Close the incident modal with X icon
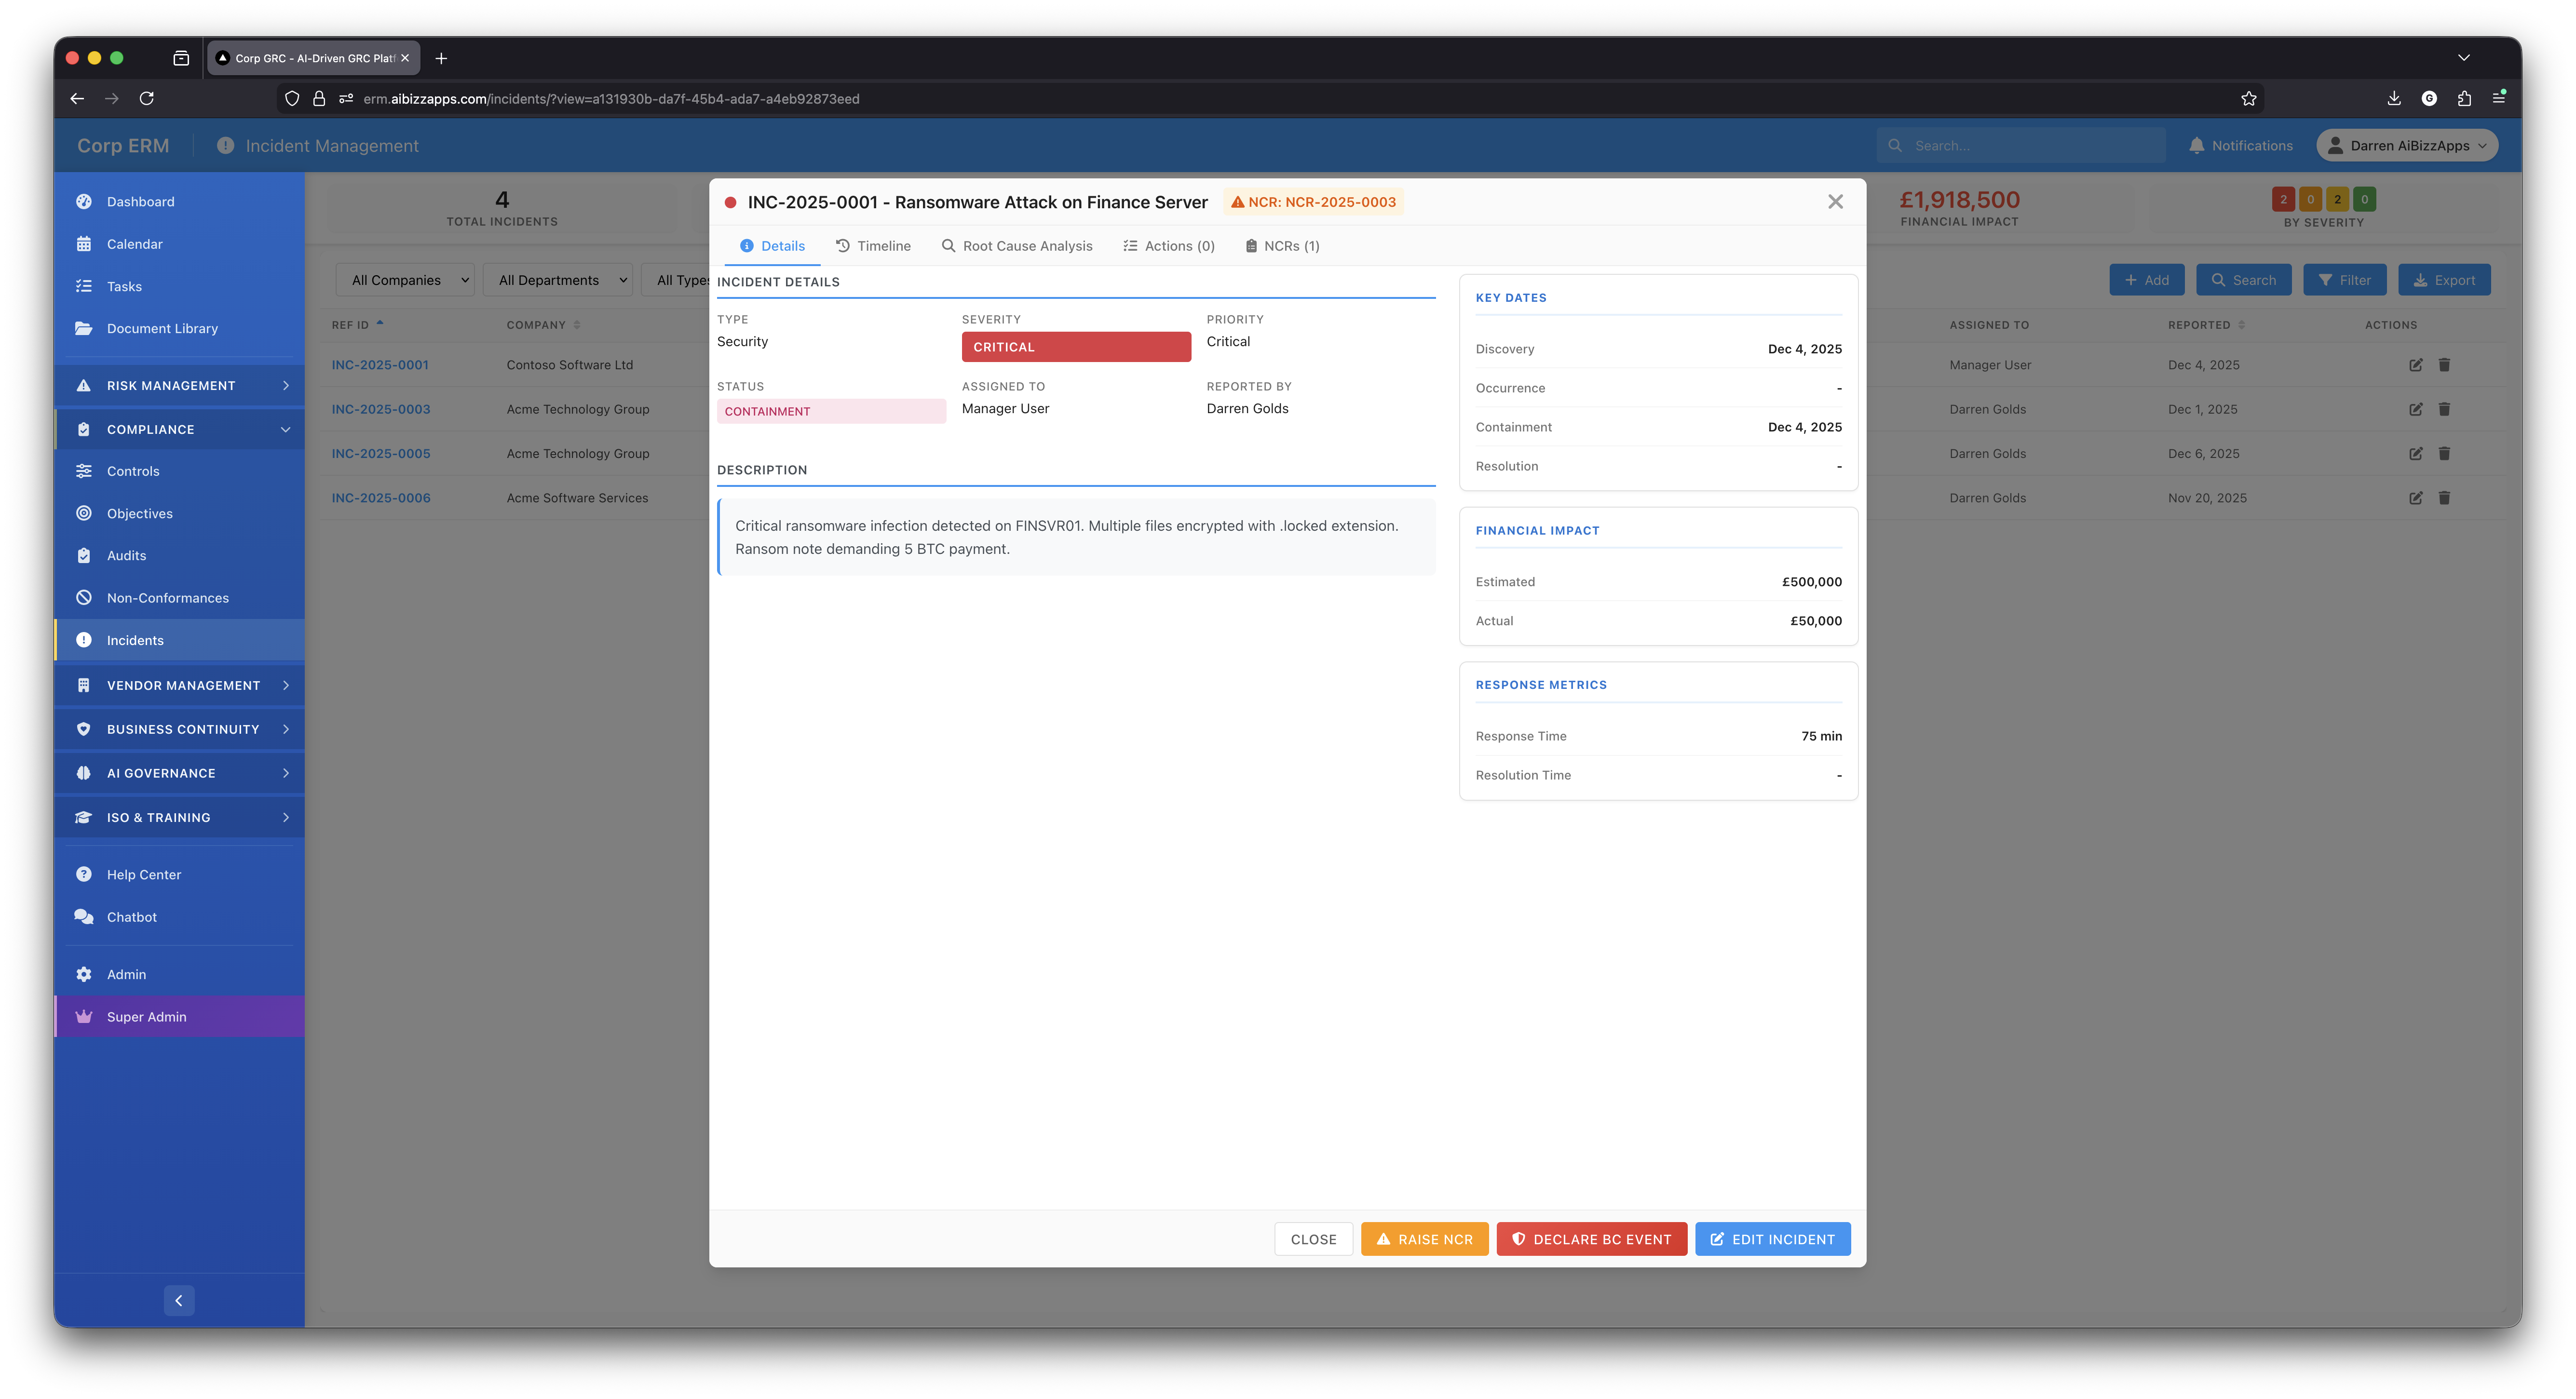The image size is (2576, 1399). coord(1835,202)
